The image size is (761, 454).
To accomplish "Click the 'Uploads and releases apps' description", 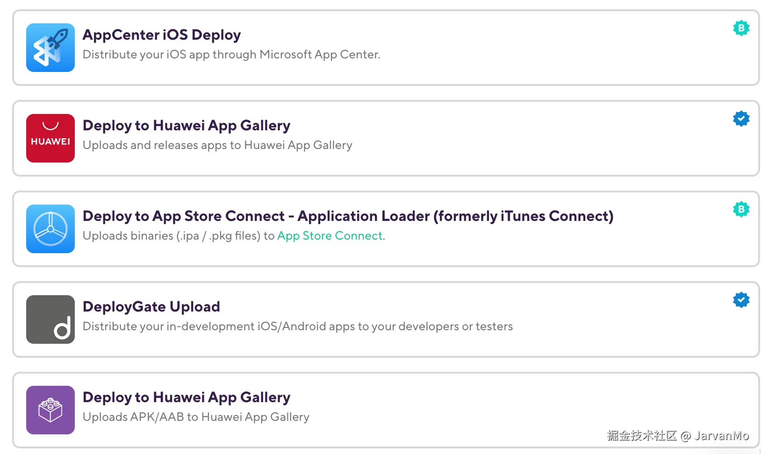I will click(x=217, y=145).
